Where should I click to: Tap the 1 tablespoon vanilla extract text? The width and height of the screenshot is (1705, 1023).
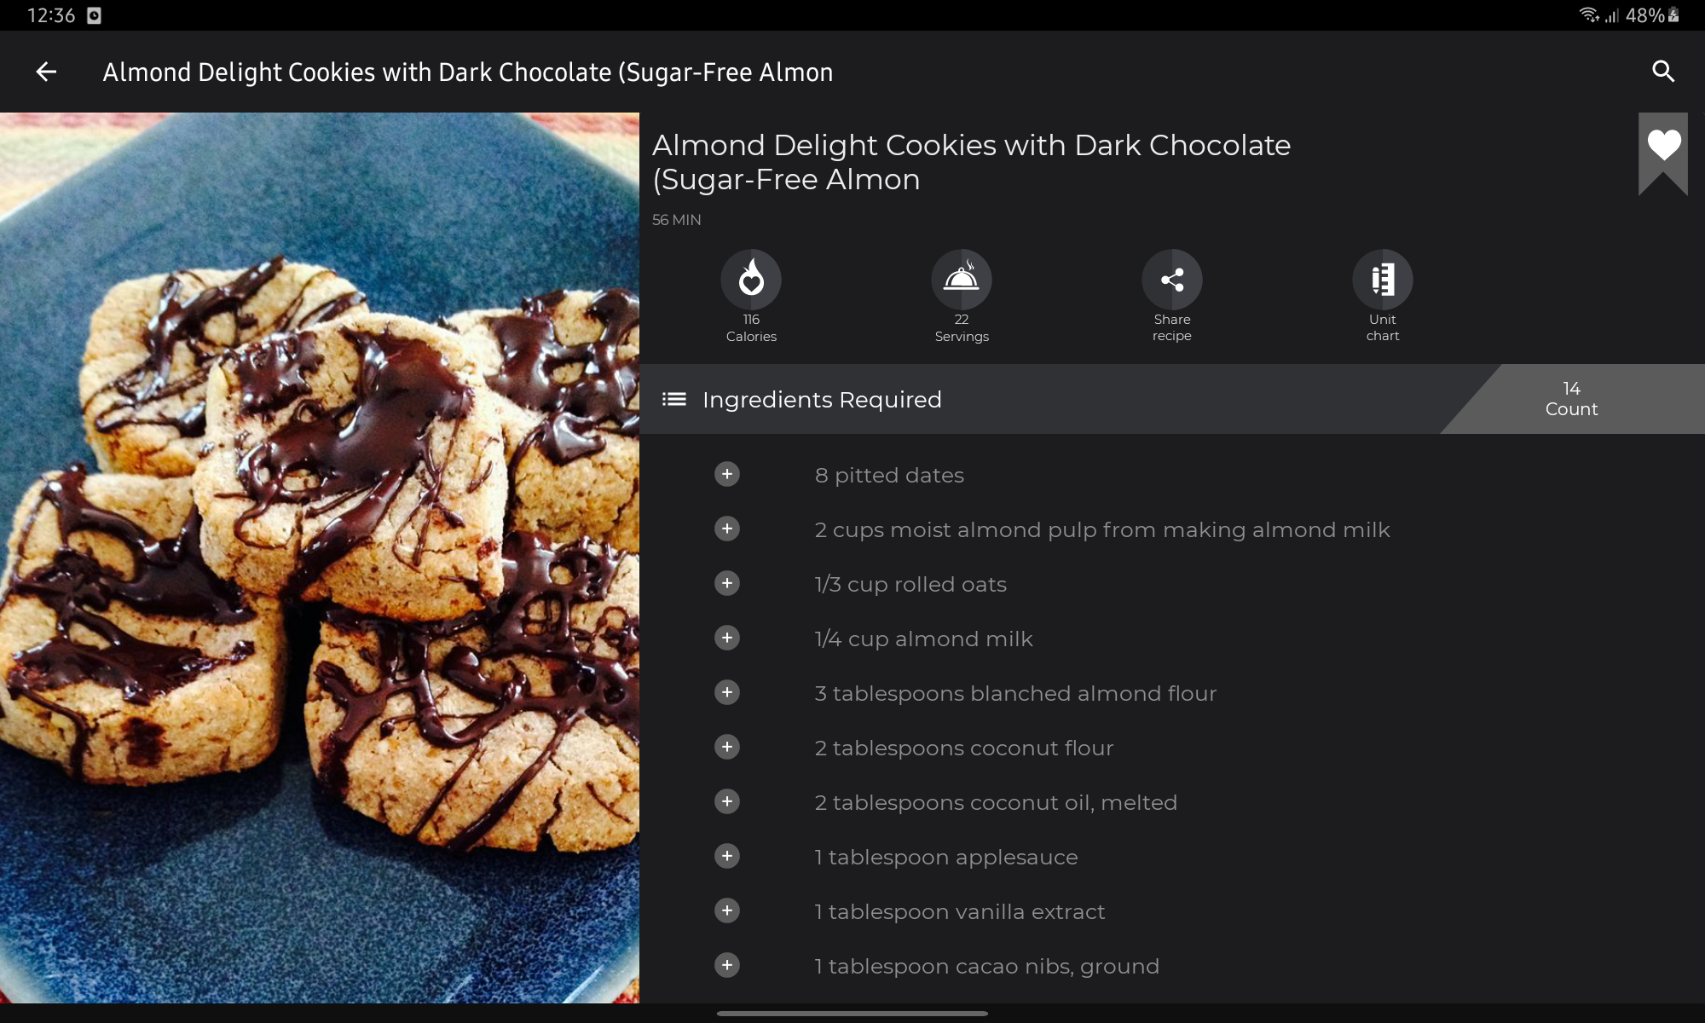pyautogui.click(x=960, y=911)
